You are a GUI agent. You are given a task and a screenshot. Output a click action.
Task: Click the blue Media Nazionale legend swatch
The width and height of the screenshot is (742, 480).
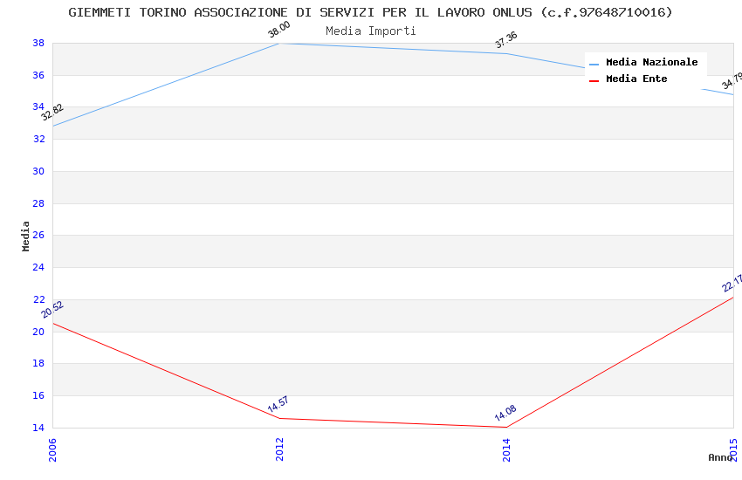pyautogui.click(x=594, y=64)
